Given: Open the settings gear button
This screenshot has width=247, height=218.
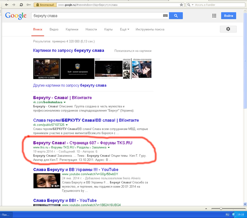Looking at the screenshot, I should click(x=228, y=29).
